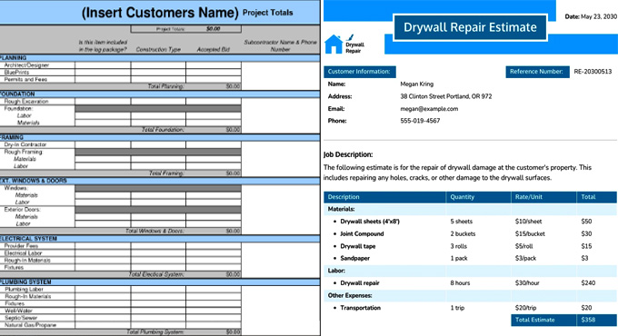Click the Description column header
The height and width of the screenshot is (336, 618).
[x=384, y=197]
